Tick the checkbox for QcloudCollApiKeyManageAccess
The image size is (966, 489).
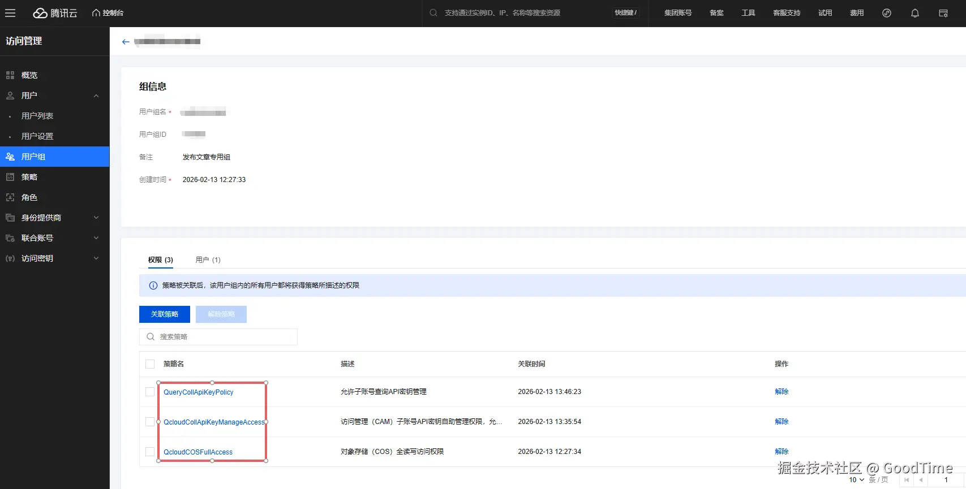click(150, 422)
